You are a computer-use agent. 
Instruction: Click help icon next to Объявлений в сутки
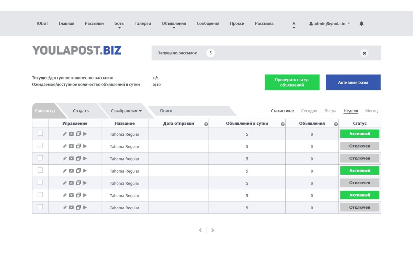283,124
